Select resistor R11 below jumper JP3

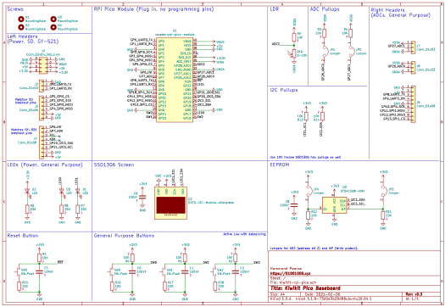click(383, 215)
